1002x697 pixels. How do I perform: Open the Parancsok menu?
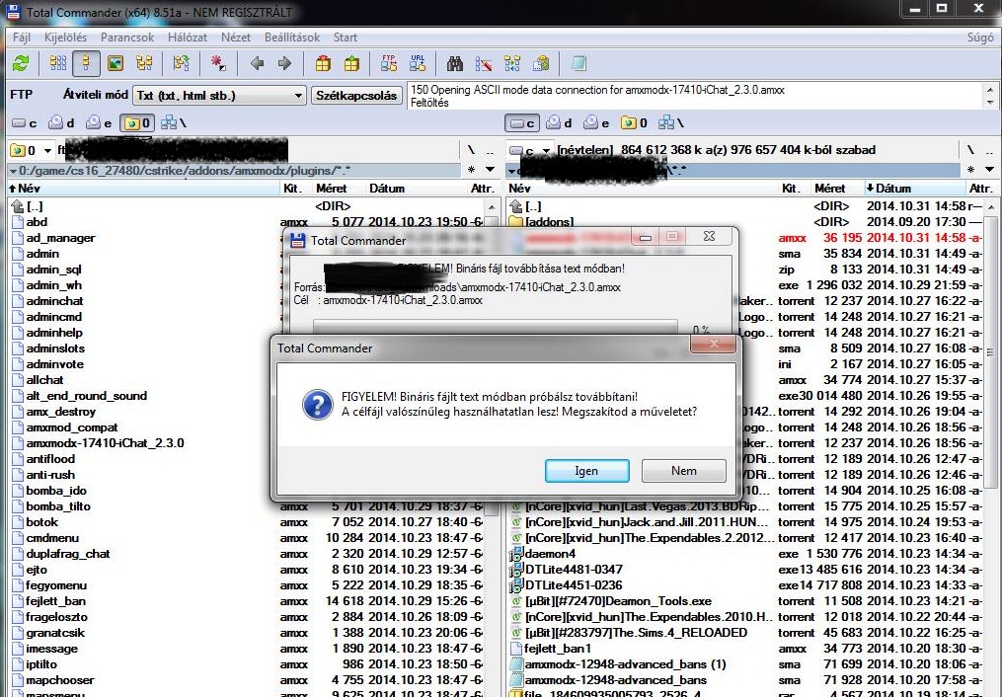[127, 38]
